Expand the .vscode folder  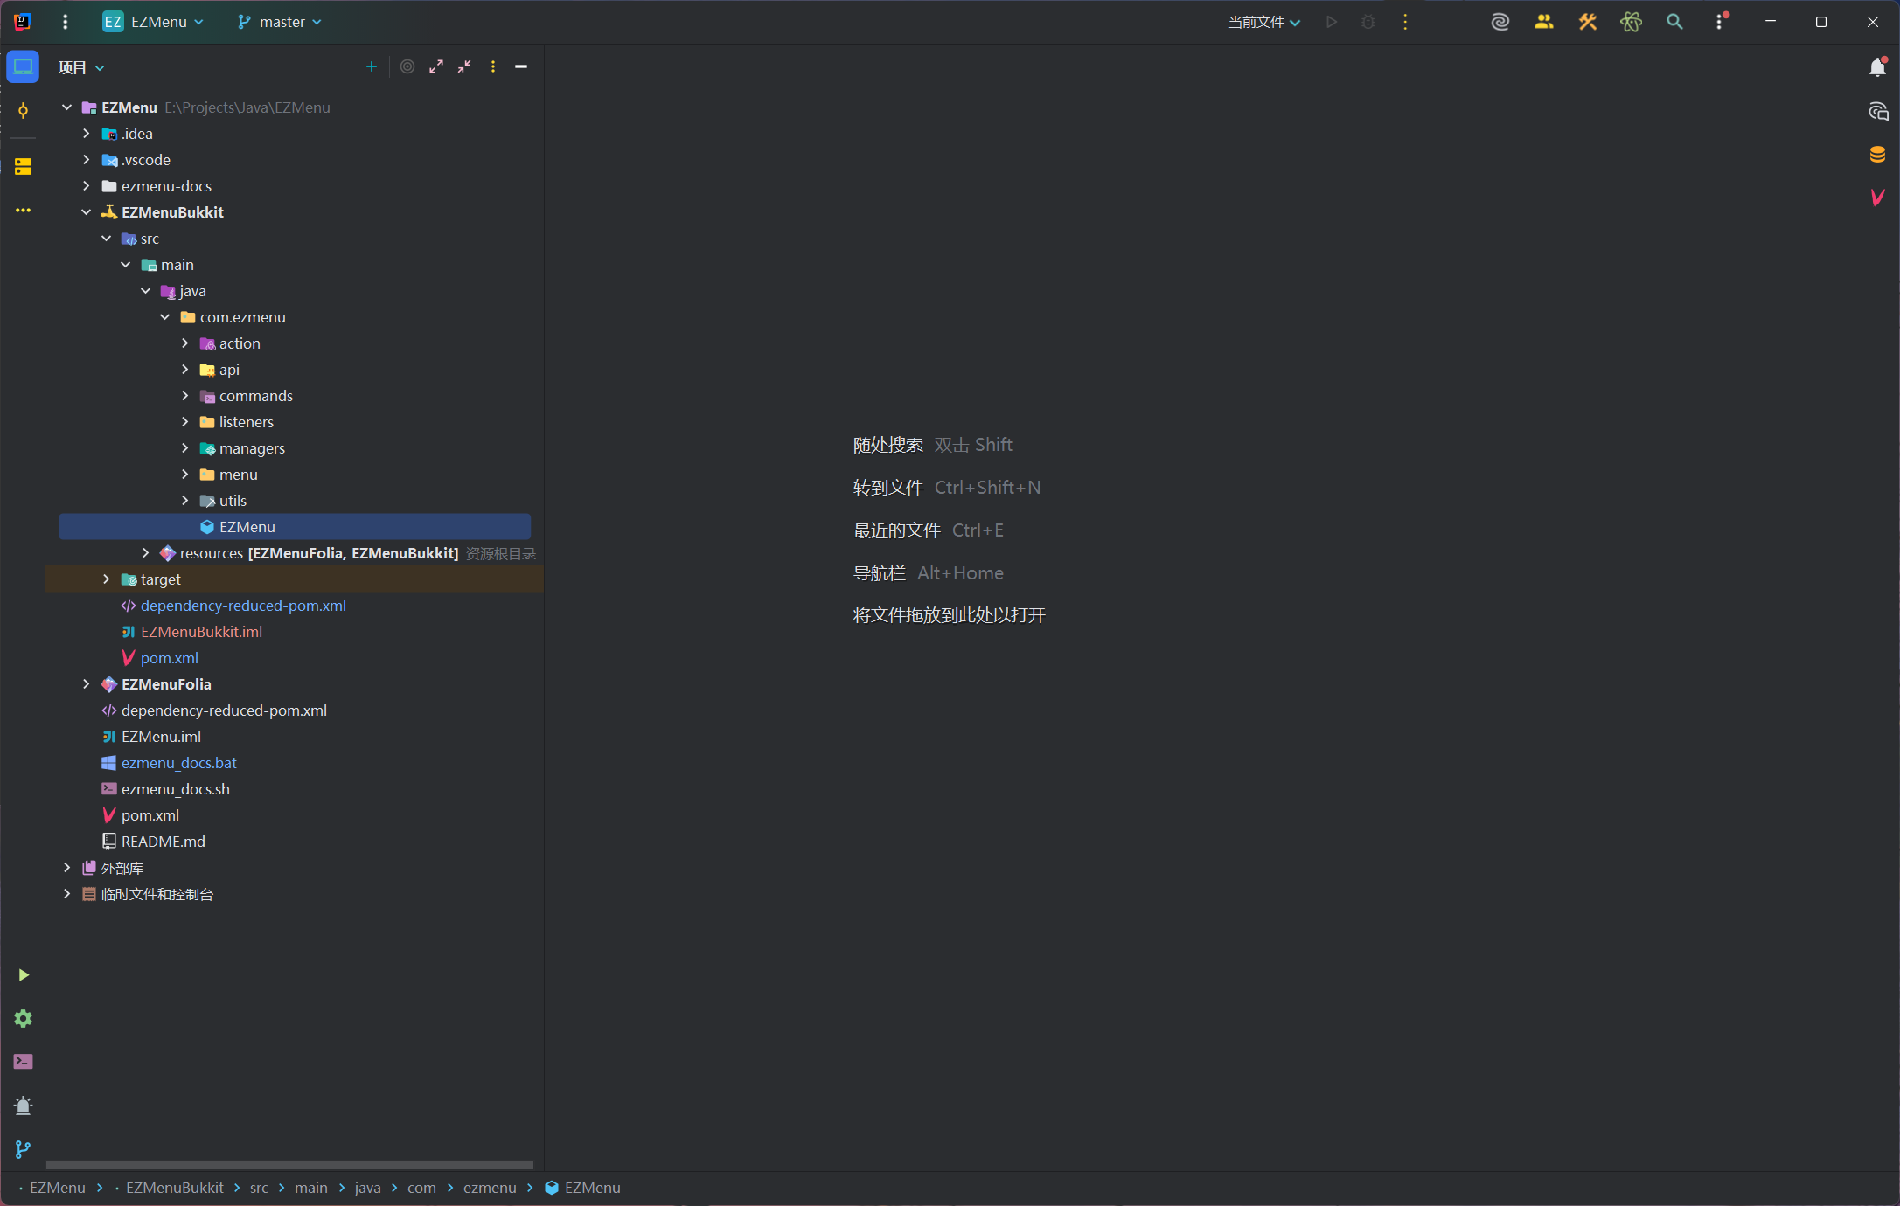pos(86,160)
